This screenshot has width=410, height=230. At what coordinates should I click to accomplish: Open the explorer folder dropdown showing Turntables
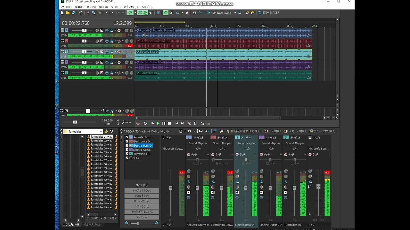tap(101, 131)
